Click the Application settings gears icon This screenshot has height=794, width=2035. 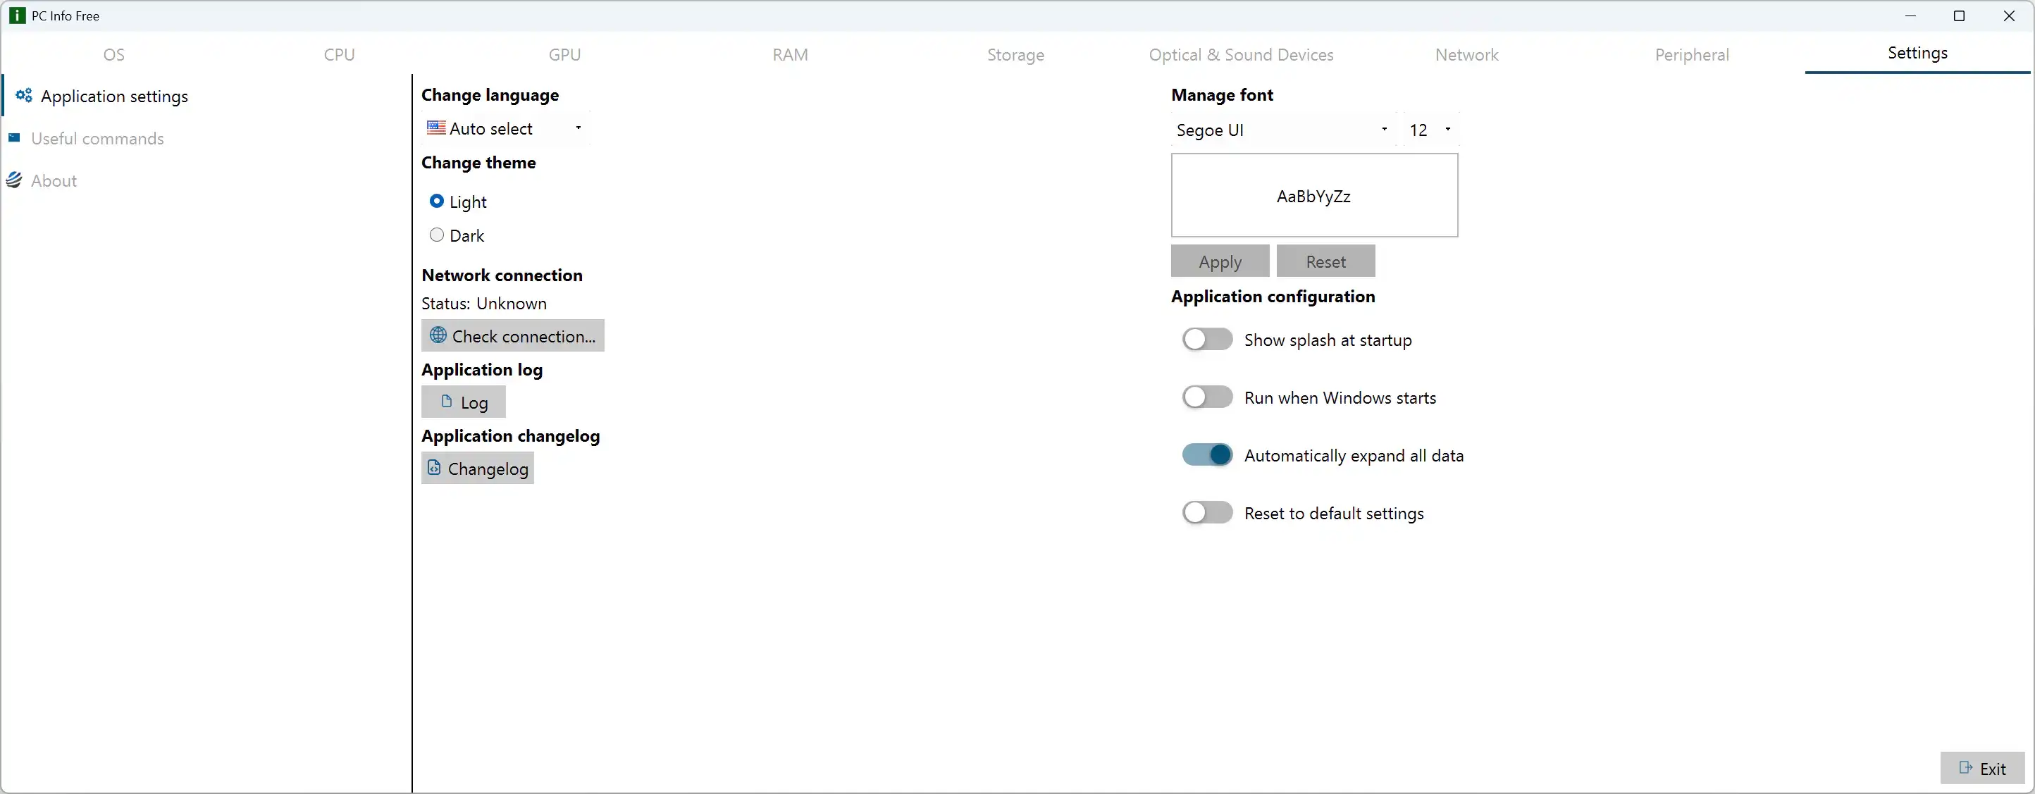pos(24,96)
